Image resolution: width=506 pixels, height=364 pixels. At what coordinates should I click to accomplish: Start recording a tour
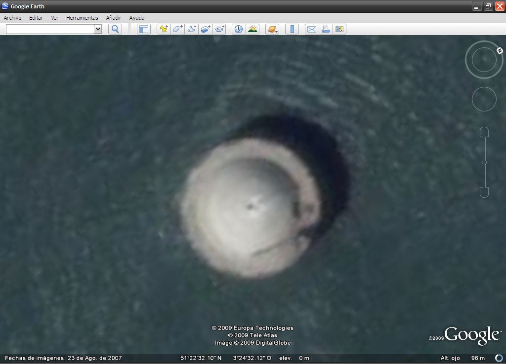(x=219, y=29)
